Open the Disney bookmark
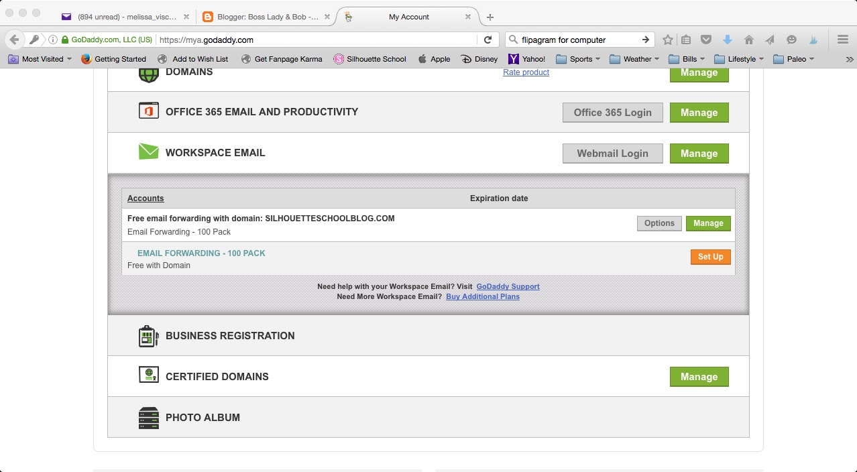This screenshot has height=472, width=857. (x=479, y=59)
